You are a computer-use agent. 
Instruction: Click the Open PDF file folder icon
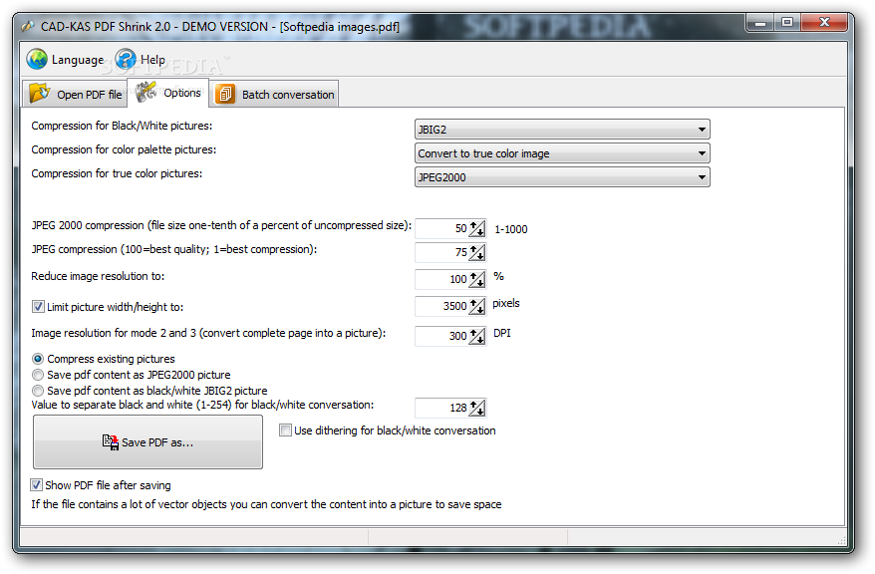(x=40, y=93)
